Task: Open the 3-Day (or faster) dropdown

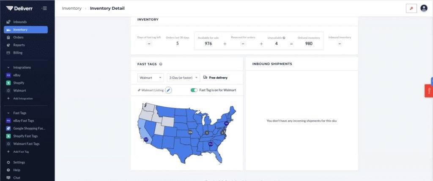Action: [x=184, y=78]
